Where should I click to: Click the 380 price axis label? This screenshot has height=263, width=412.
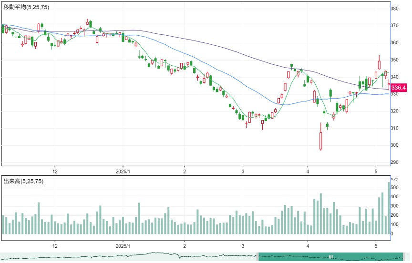(x=395, y=9)
